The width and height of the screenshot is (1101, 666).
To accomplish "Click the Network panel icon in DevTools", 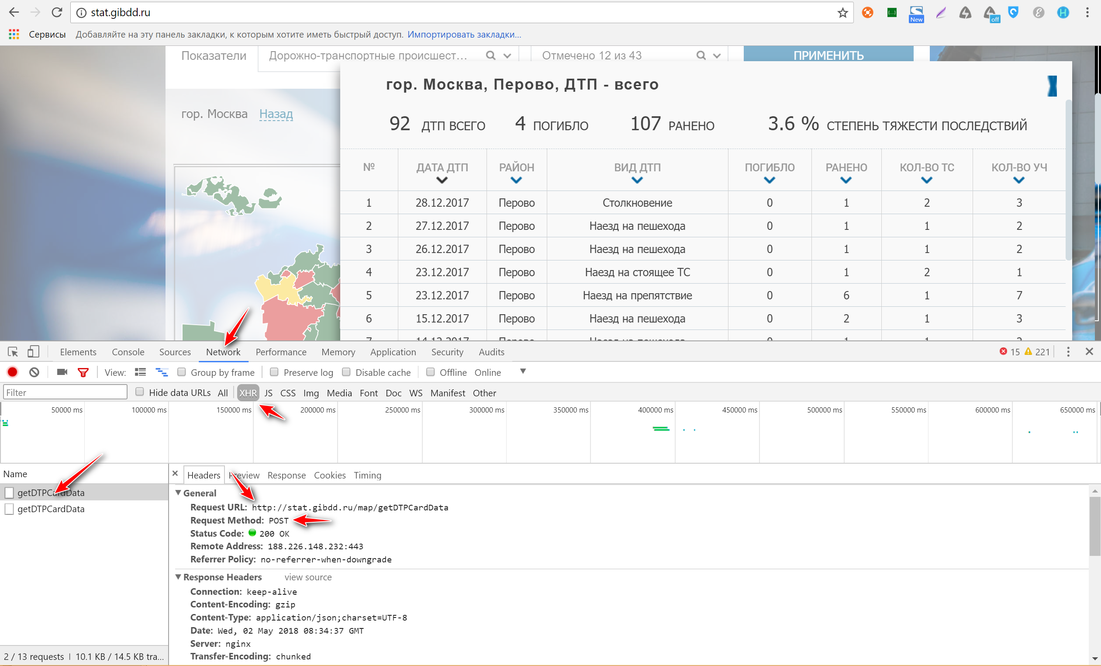I will pos(223,352).
